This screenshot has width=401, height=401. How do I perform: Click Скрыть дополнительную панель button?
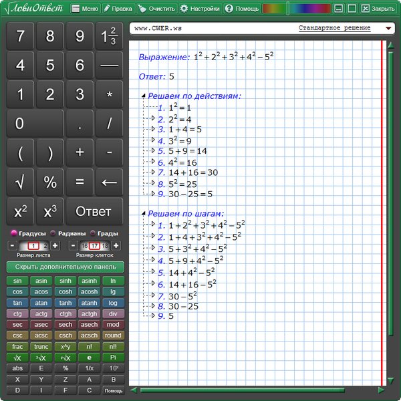[65, 267]
